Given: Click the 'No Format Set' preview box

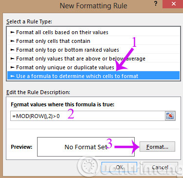Looking at the screenshot, I should click(86, 147).
